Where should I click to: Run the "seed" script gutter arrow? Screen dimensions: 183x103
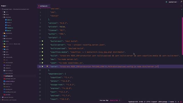coord(43,63)
